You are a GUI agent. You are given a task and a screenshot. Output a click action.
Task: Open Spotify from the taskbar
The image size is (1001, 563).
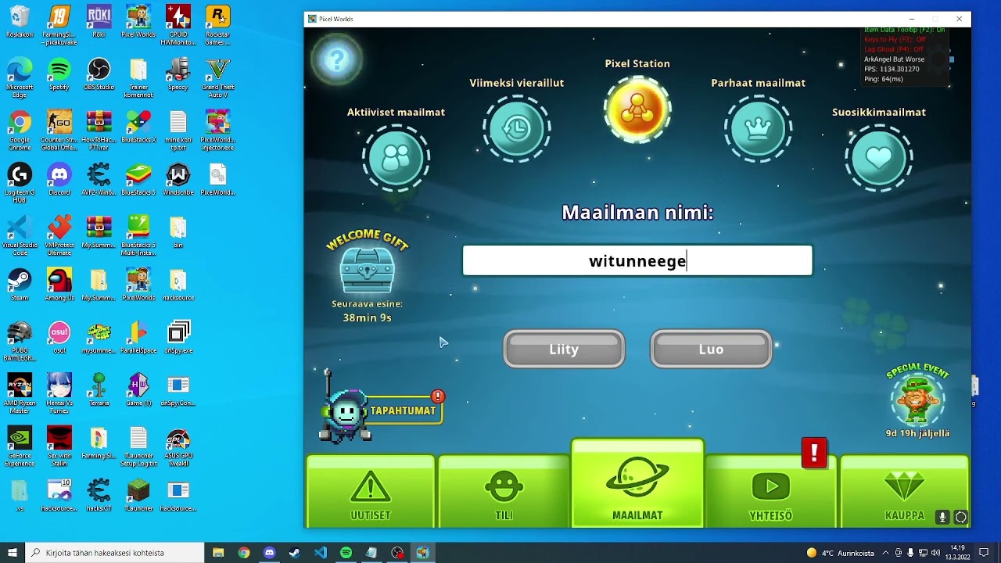click(346, 553)
